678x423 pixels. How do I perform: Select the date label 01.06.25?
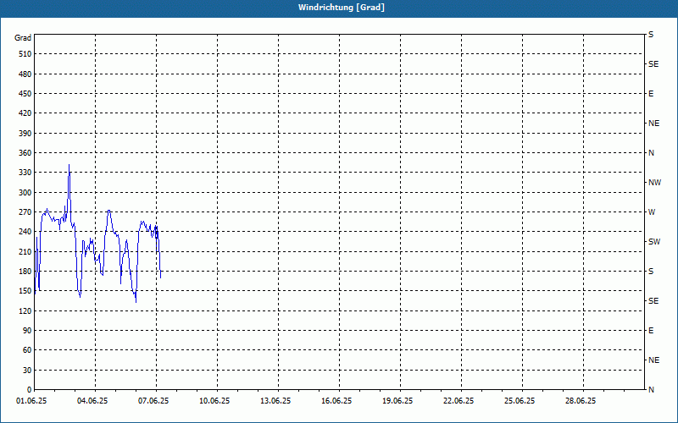[31, 401]
